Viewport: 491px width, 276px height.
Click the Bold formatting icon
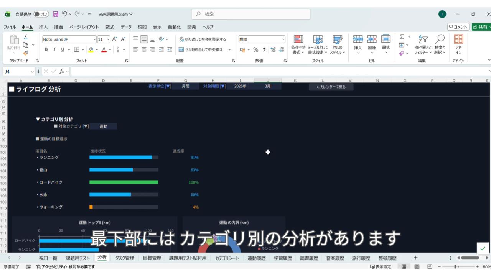pos(46,49)
